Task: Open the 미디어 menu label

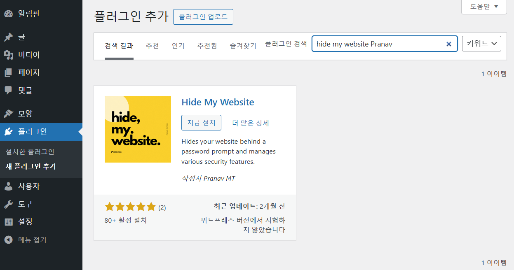Action: click(29, 55)
